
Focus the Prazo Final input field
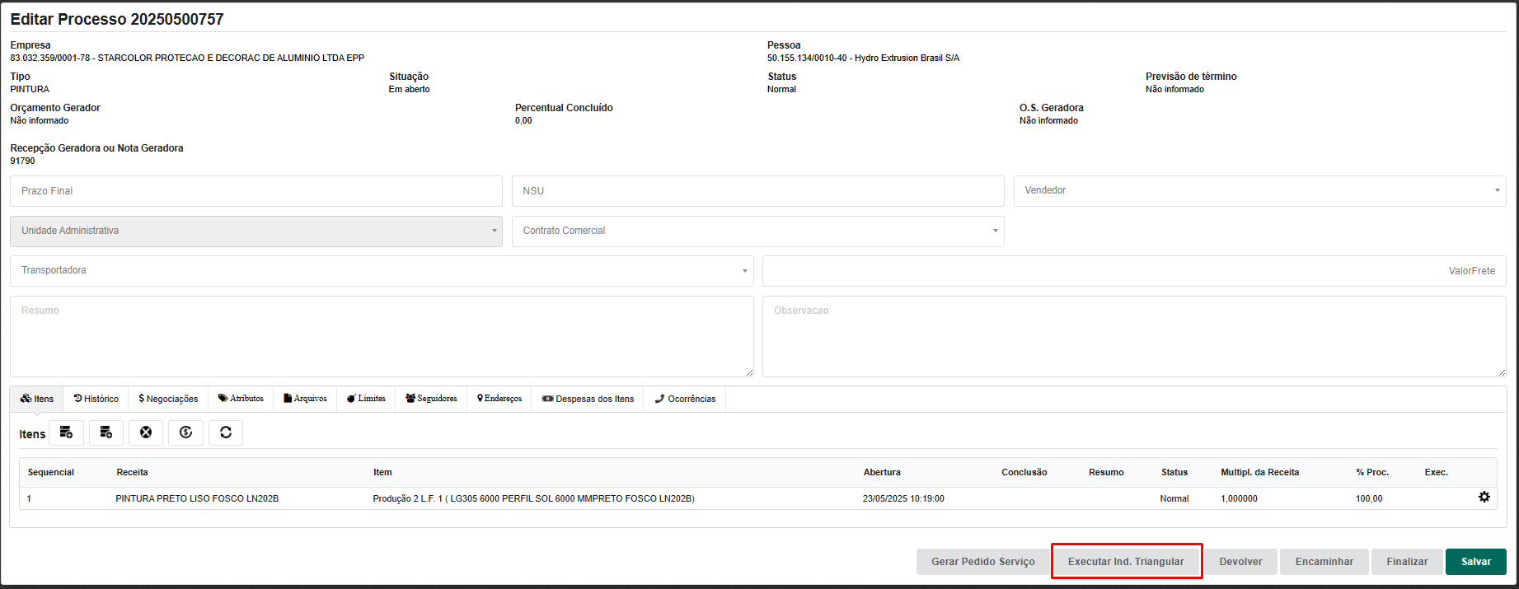point(256,190)
